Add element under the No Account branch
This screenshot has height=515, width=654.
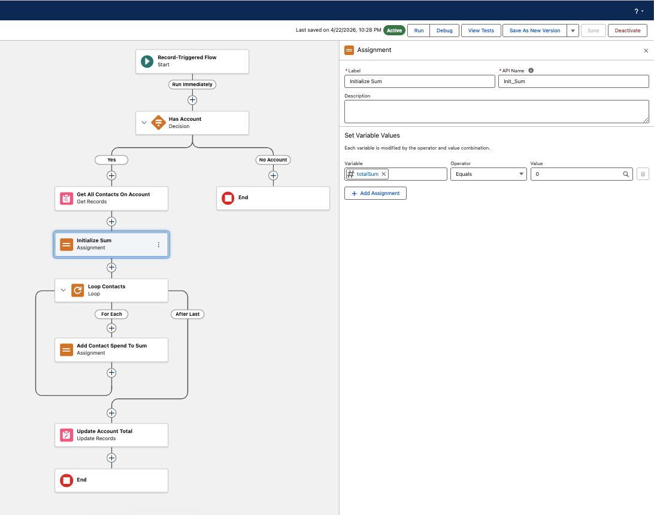tap(273, 175)
